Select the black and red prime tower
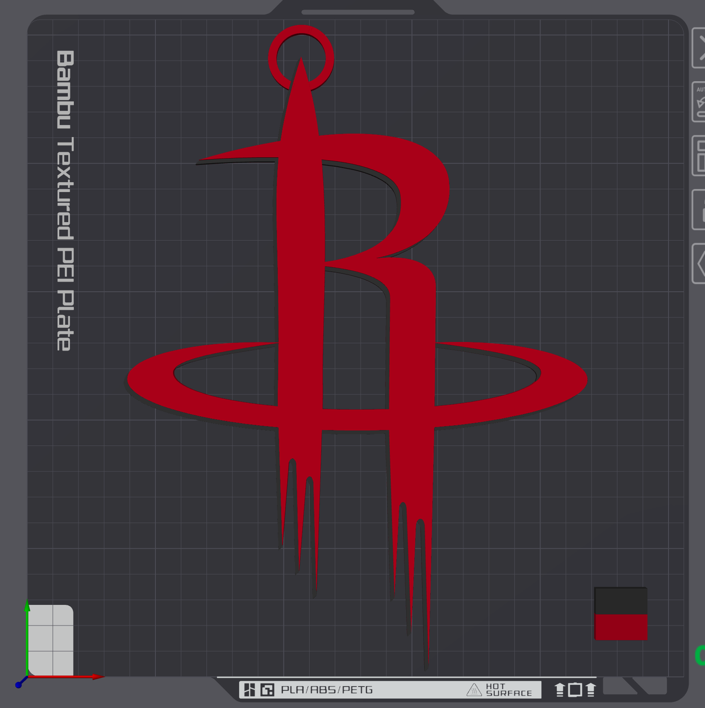The width and height of the screenshot is (705, 708). pyautogui.click(x=620, y=613)
